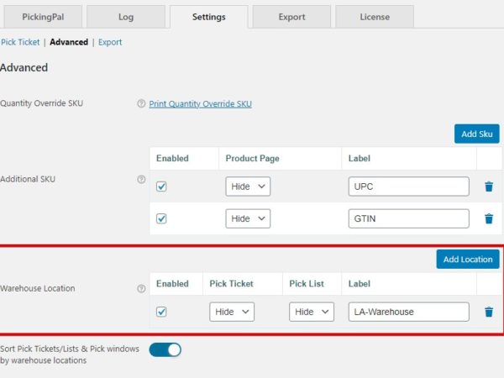Viewport: 504px width, 378px height.
Task: Remove LA-Warehouse location using trash icon
Action: coord(488,312)
